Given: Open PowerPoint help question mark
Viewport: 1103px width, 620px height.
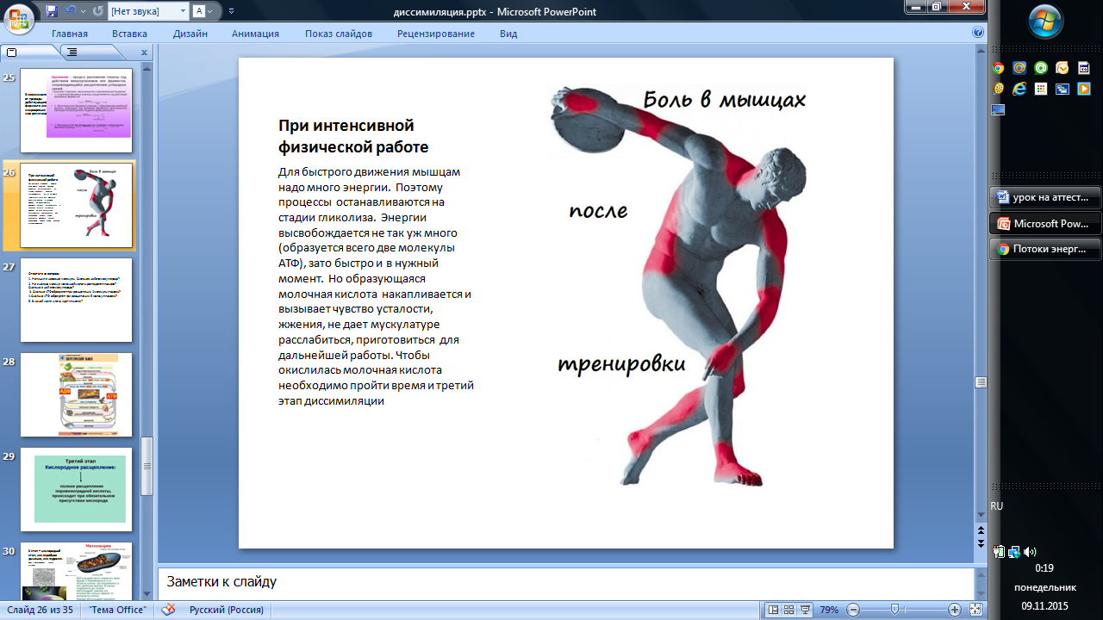Looking at the screenshot, I should coord(978,33).
